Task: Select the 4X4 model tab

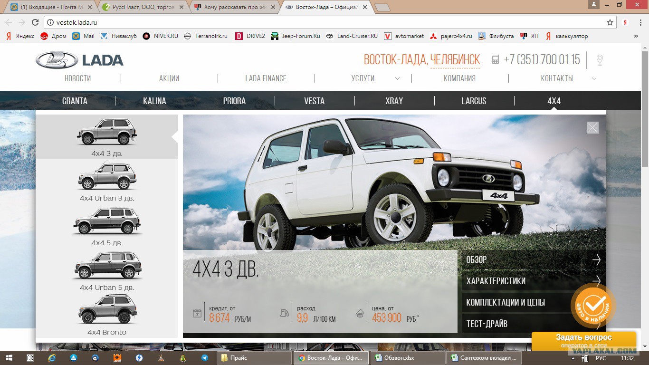Action: pos(554,101)
